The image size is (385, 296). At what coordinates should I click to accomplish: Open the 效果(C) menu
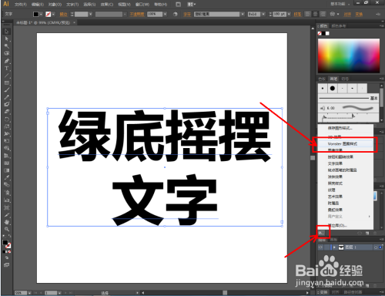click(106, 5)
